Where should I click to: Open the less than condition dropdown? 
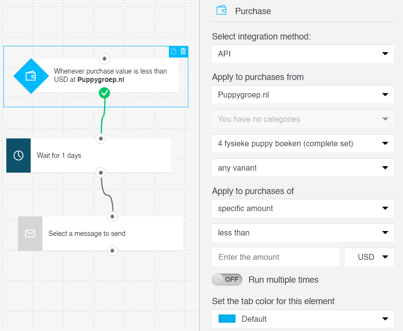click(303, 233)
